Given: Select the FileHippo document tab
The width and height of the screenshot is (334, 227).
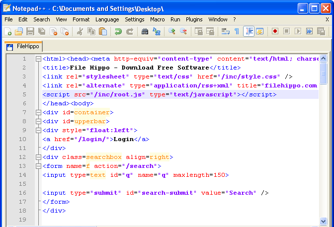Looking at the screenshot, I should point(23,46).
